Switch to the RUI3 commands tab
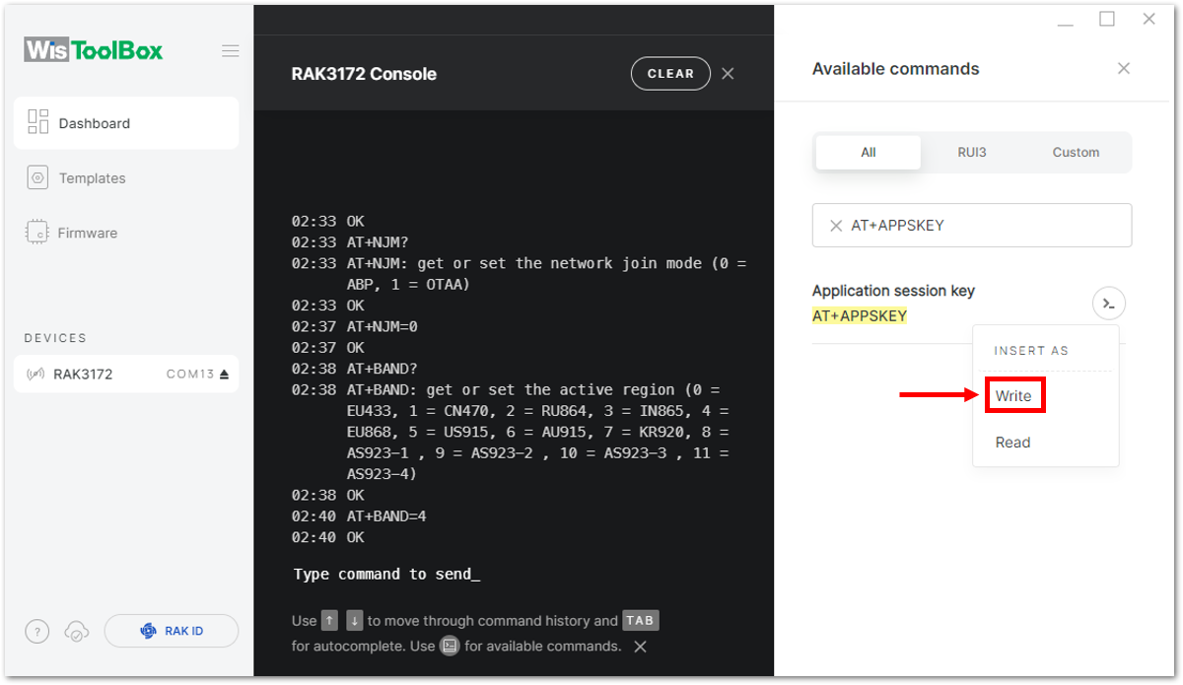The height and width of the screenshot is (685, 1183). coord(972,153)
